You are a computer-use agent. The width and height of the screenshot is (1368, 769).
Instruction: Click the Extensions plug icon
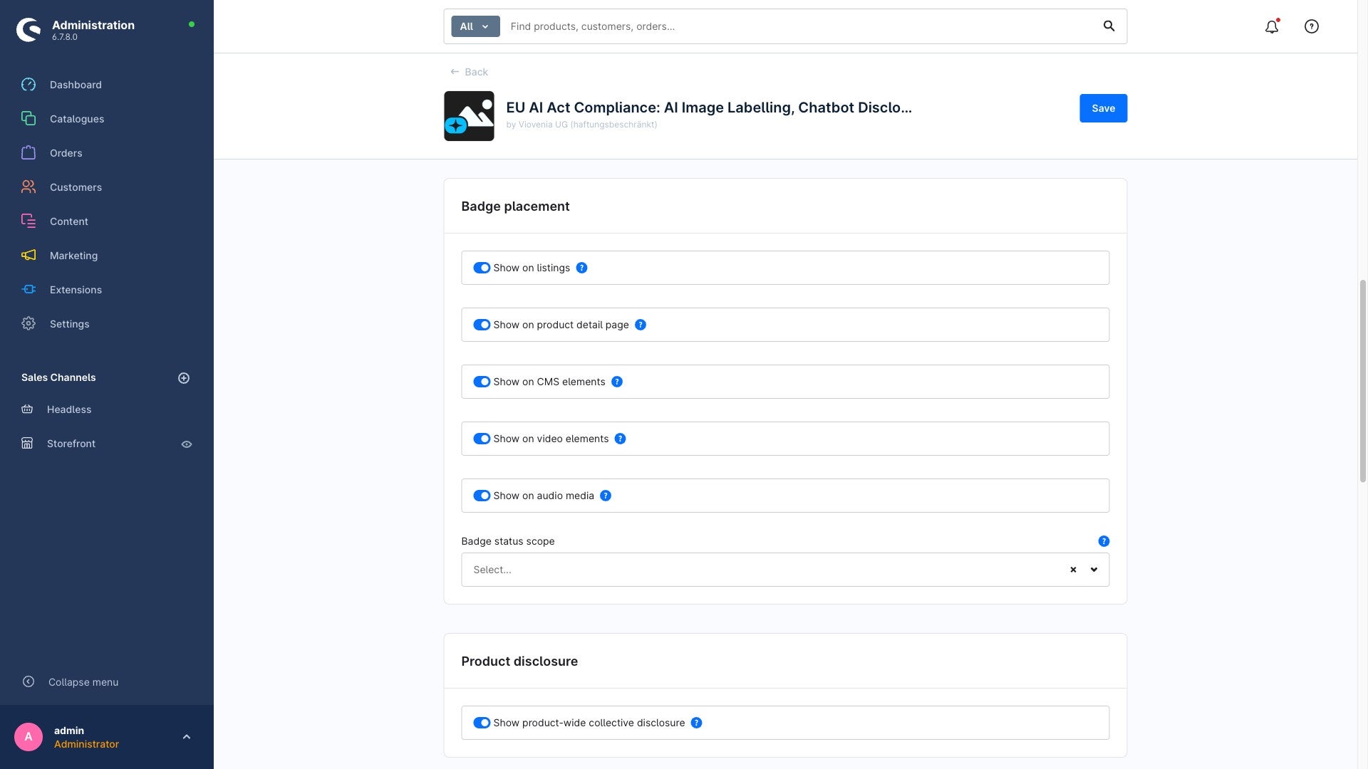(28, 290)
